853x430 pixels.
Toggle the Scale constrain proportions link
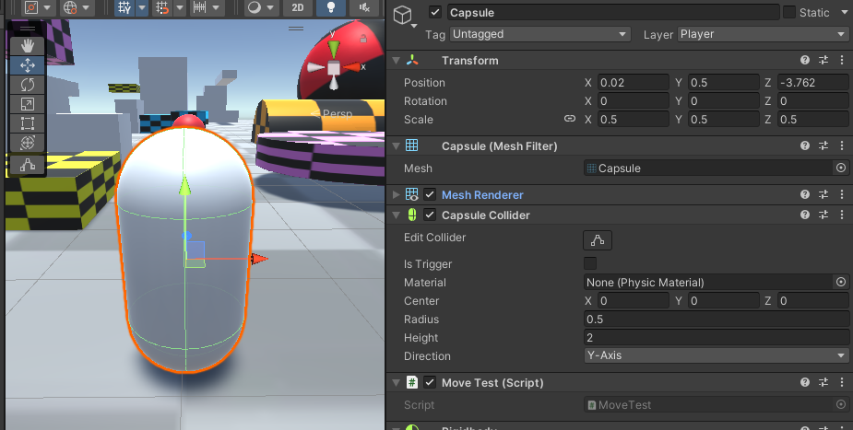(570, 119)
